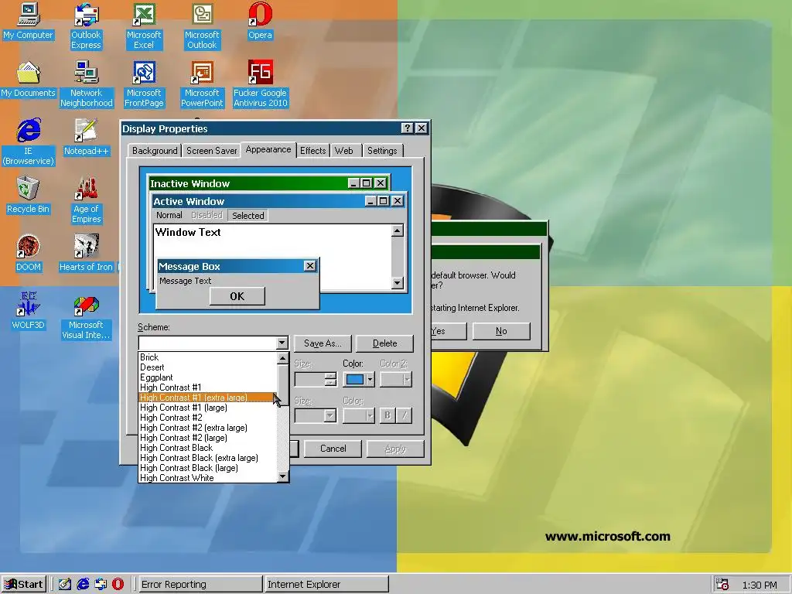Open the item Color dropdown swatch
The image size is (792, 594).
pyautogui.click(x=359, y=379)
